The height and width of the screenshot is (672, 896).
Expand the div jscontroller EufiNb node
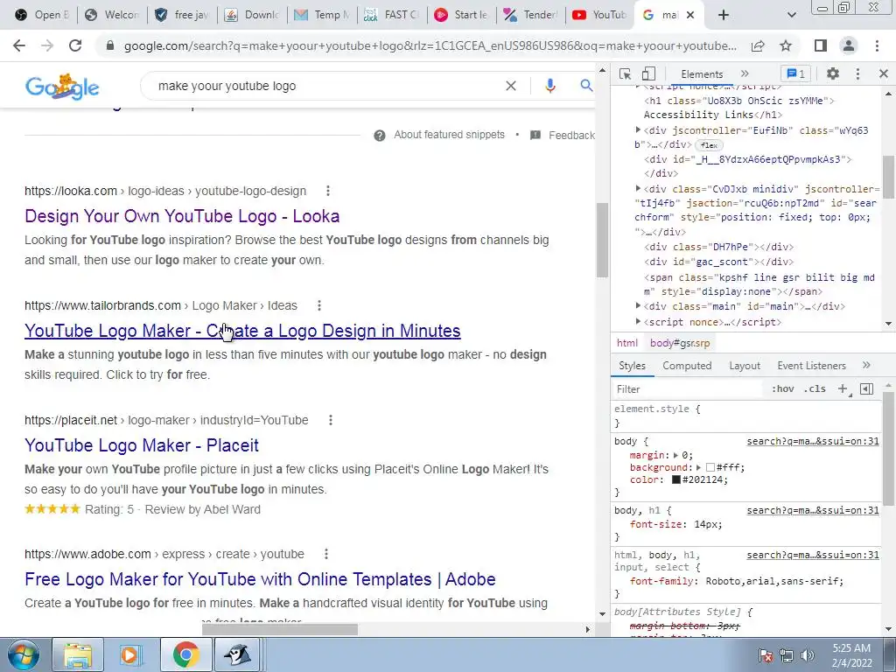(x=638, y=130)
